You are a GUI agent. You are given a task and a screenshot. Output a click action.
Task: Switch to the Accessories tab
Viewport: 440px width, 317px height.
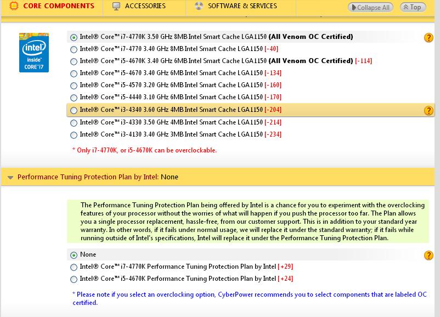coord(145,6)
